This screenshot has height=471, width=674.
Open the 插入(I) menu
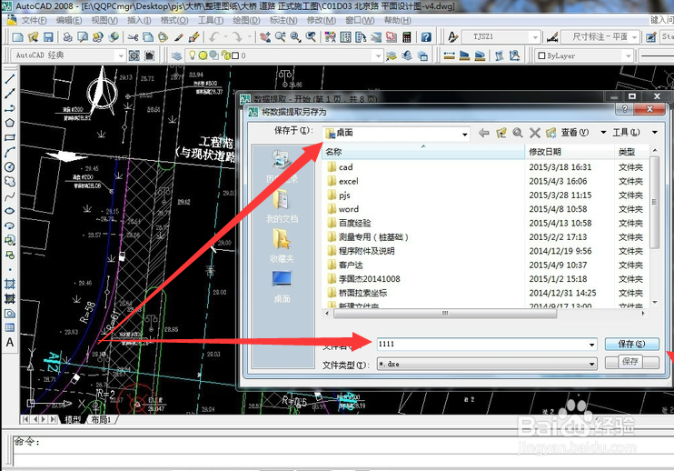pos(139,20)
